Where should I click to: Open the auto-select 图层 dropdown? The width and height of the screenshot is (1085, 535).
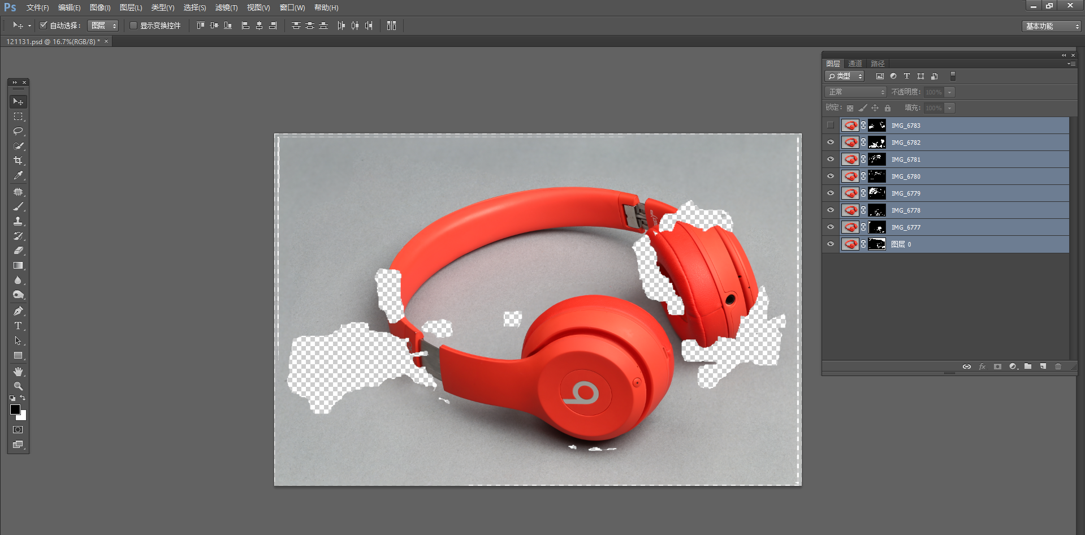click(x=103, y=25)
